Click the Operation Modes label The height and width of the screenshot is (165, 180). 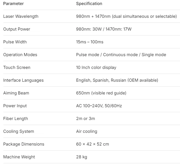20,55
